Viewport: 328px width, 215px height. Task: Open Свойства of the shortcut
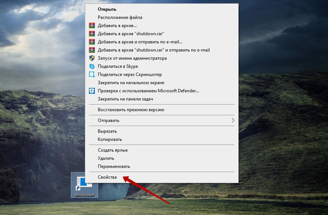tap(161, 177)
